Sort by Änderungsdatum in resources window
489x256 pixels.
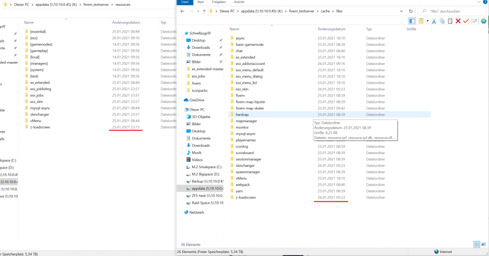pyautogui.click(x=126, y=22)
